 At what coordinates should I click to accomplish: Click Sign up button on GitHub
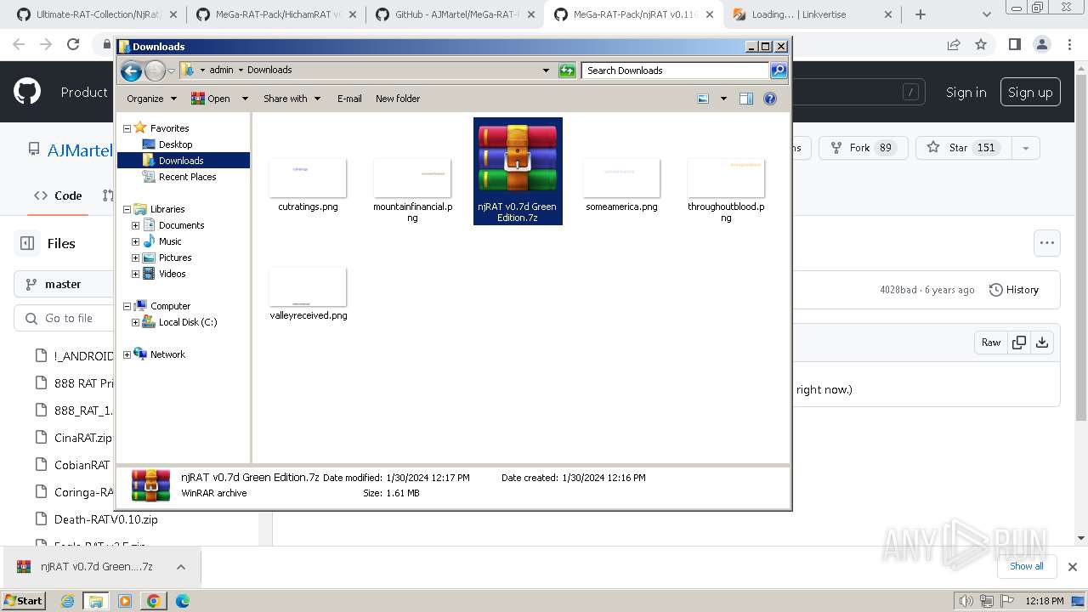pyautogui.click(x=1030, y=93)
